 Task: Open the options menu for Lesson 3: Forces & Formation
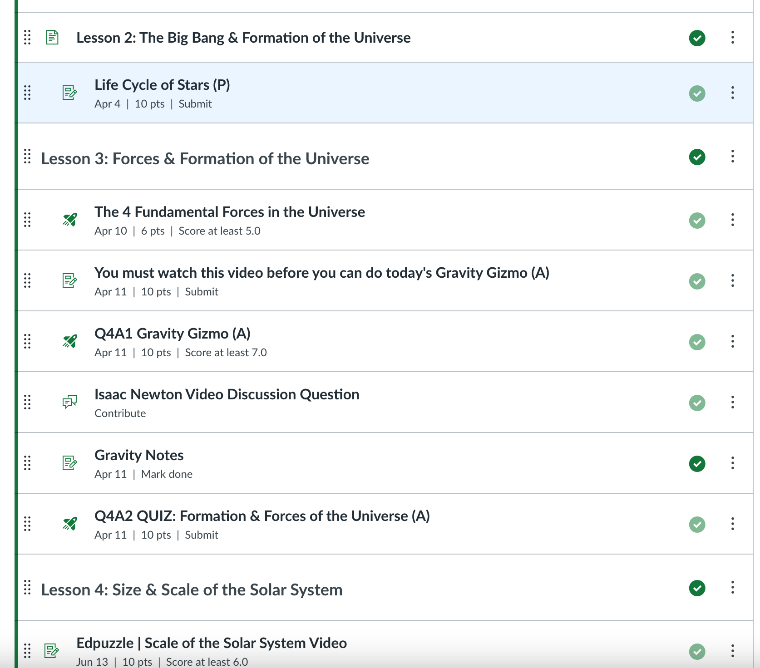pyautogui.click(x=732, y=156)
